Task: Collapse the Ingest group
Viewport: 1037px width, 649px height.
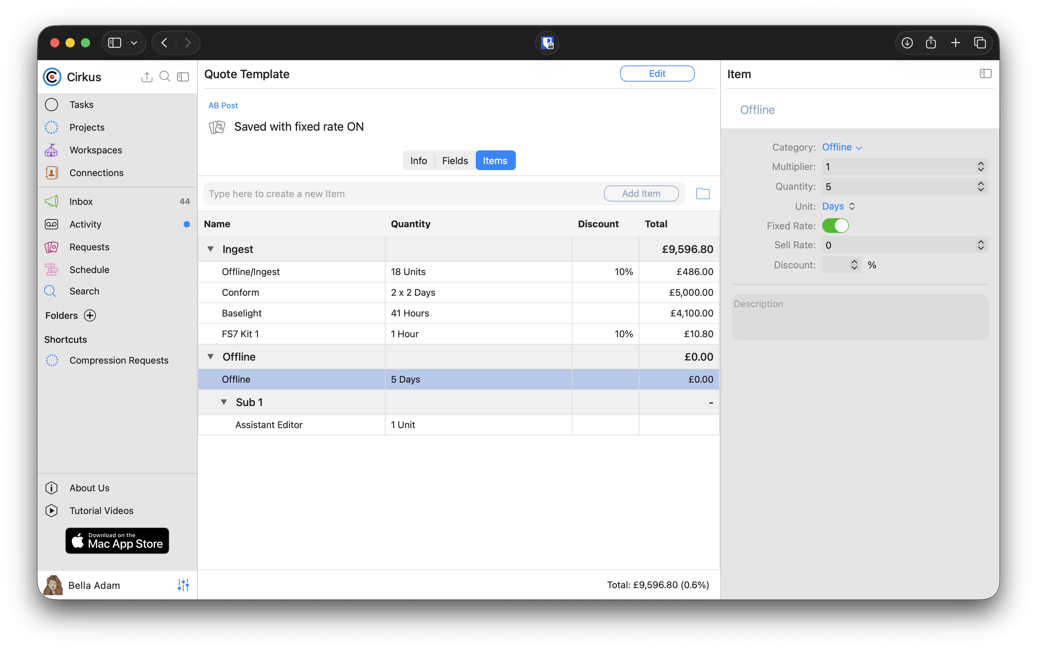Action: pyautogui.click(x=210, y=249)
